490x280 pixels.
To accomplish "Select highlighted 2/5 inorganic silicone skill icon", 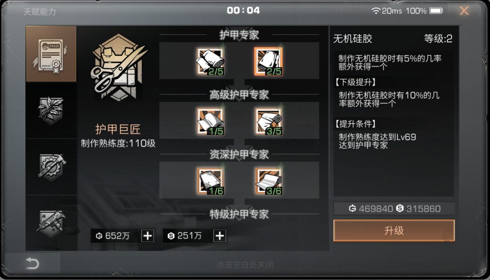I will click(269, 62).
